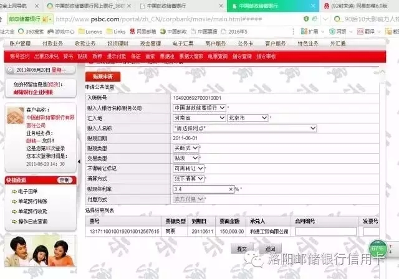
Task: Open the 游戏中心 bookmark
Action: tap(61, 32)
